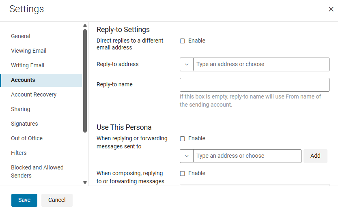Open the Use This Persona address dropdown
338x210 pixels.
[x=187, y=156]
